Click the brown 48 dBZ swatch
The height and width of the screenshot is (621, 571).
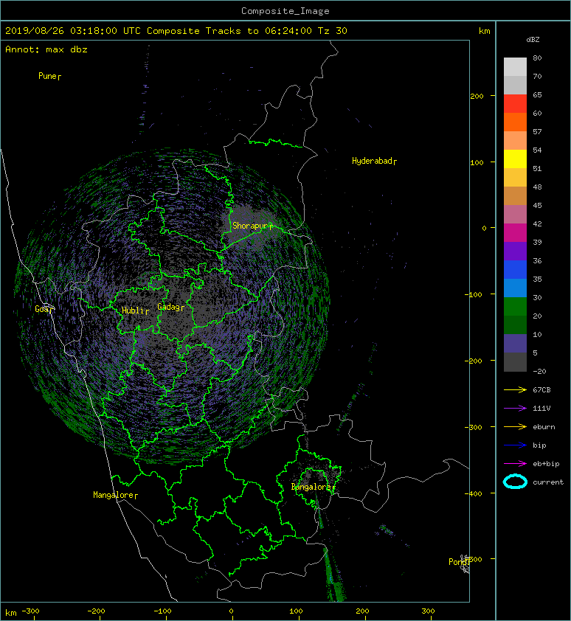tap(515, 195)
